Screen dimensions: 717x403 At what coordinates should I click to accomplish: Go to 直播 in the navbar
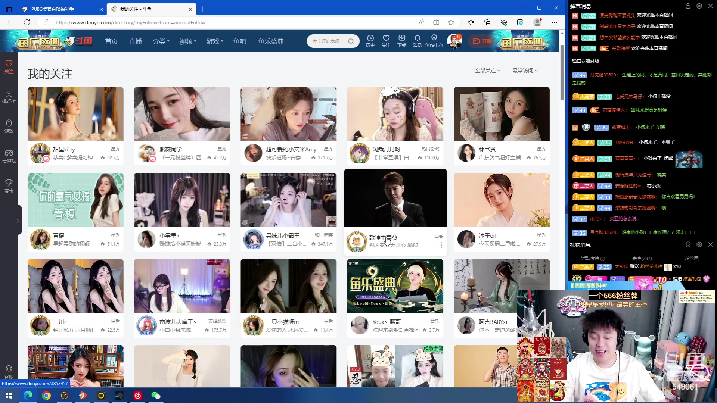[x=135, y=41]
